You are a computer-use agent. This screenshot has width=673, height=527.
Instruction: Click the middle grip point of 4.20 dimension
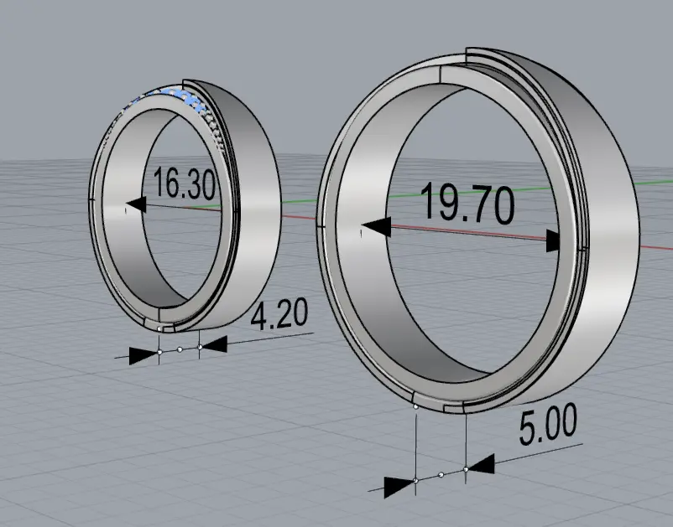coord(180,349)
